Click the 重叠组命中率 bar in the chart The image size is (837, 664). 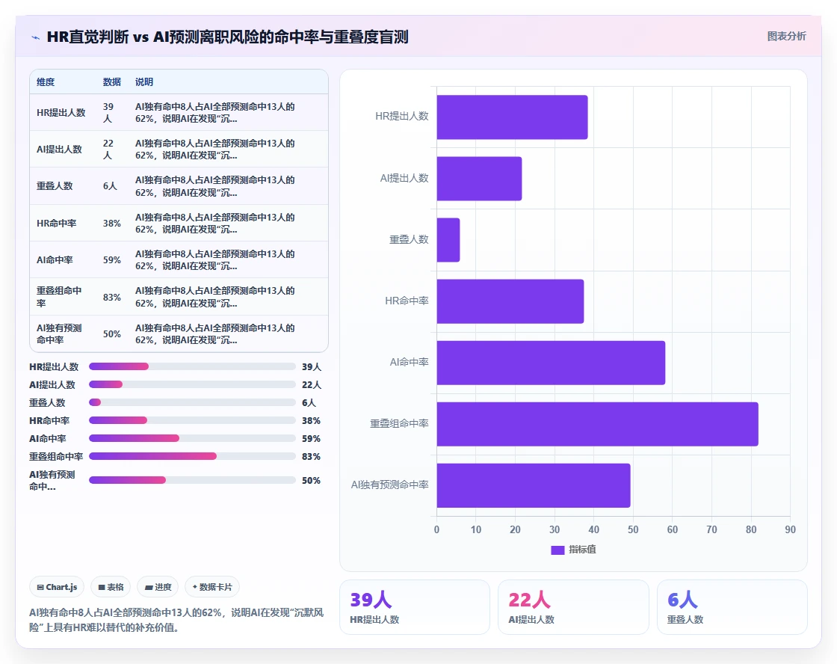click(x=597, y=424)
